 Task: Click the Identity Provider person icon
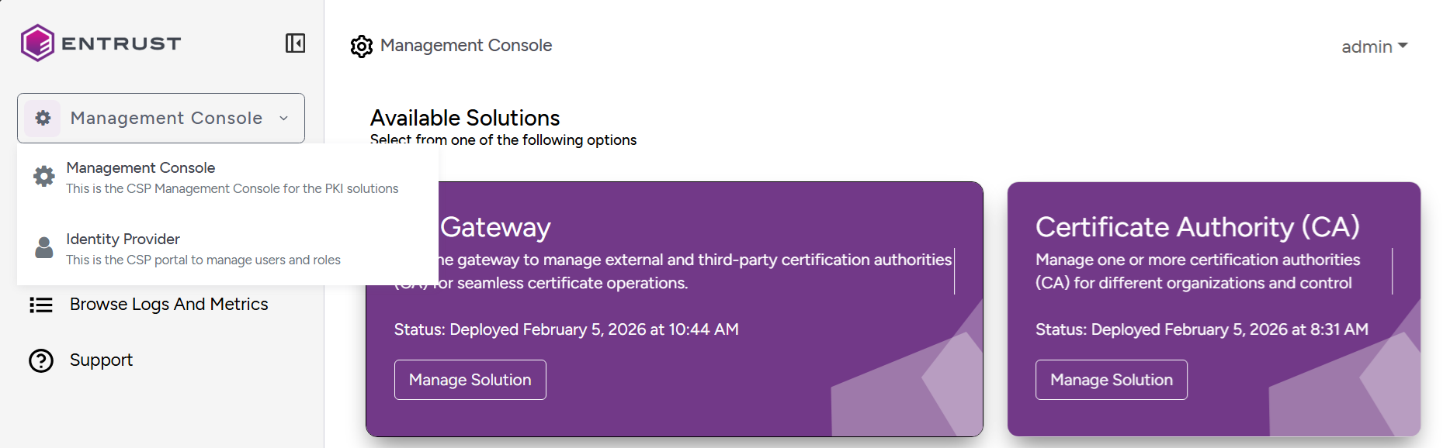44,248
